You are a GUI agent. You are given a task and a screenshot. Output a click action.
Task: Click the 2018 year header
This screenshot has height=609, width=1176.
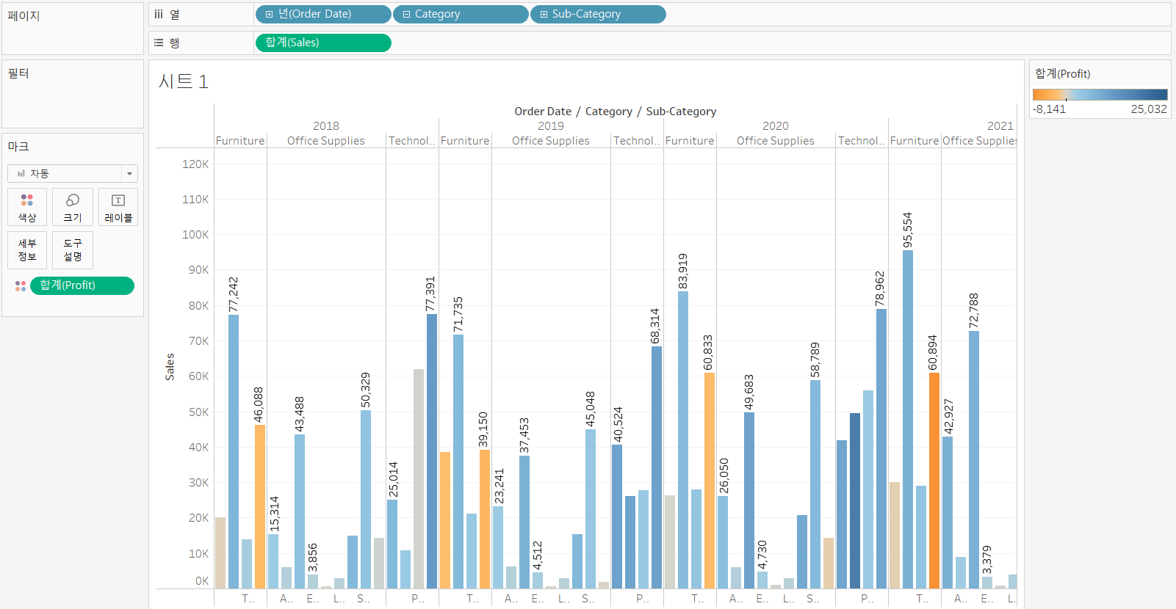click(326, 125)
